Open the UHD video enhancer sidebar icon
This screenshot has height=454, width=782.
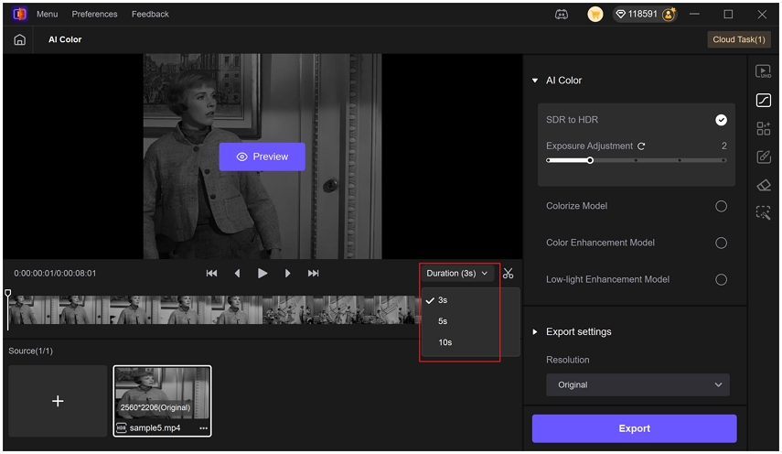763,71
